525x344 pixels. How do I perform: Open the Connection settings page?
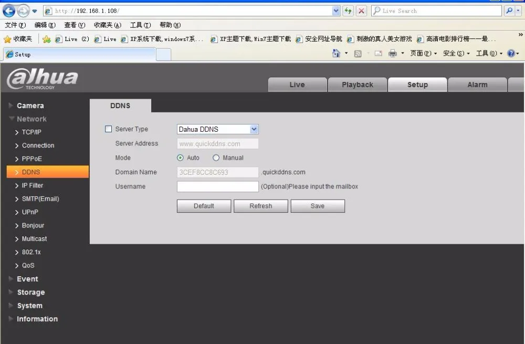pyautogui.click(x=38, y=145)
